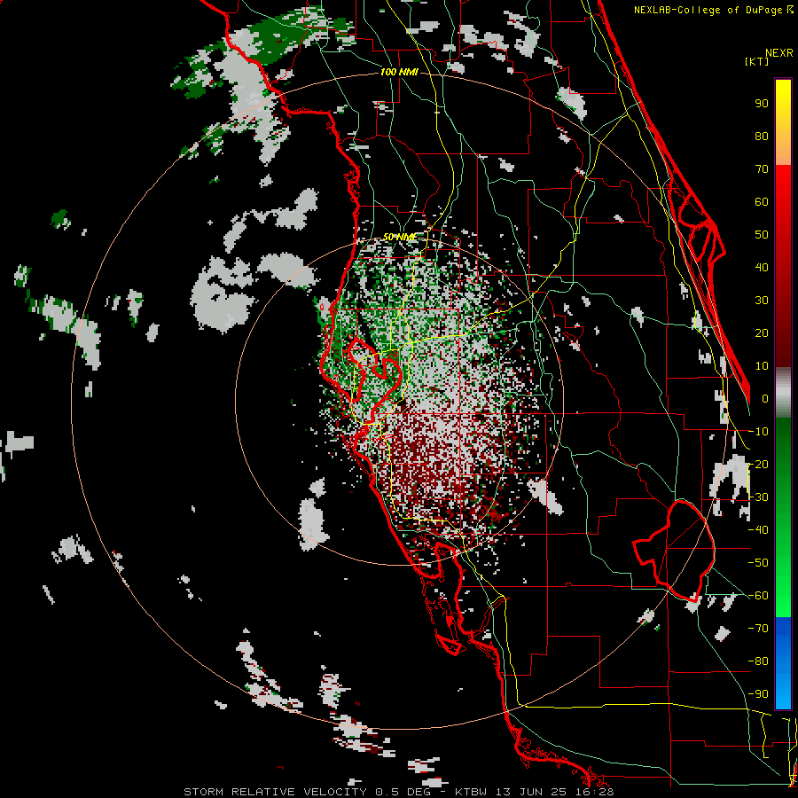Select the 50 NMI range ring label
The height and width of the screenshot is (798, 798).
click(399, 237)
